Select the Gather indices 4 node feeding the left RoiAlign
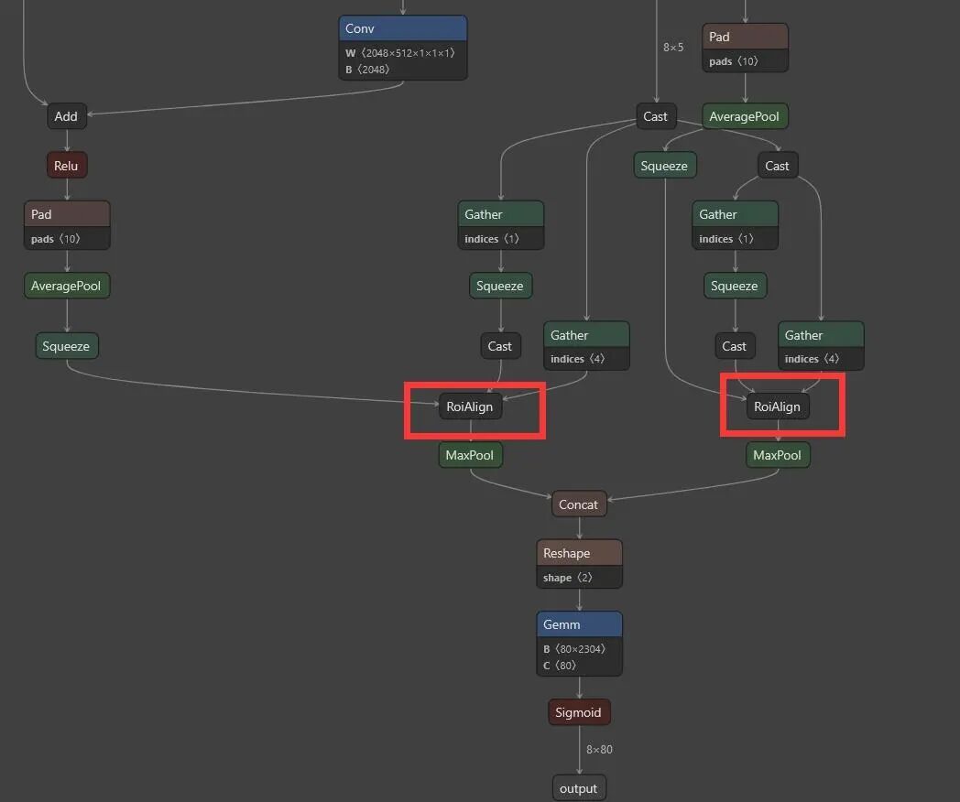This screenshot has height=802, width=960. point(586,346)
